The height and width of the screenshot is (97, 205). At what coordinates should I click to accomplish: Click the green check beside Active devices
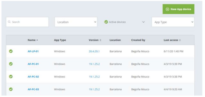[106, 22]
